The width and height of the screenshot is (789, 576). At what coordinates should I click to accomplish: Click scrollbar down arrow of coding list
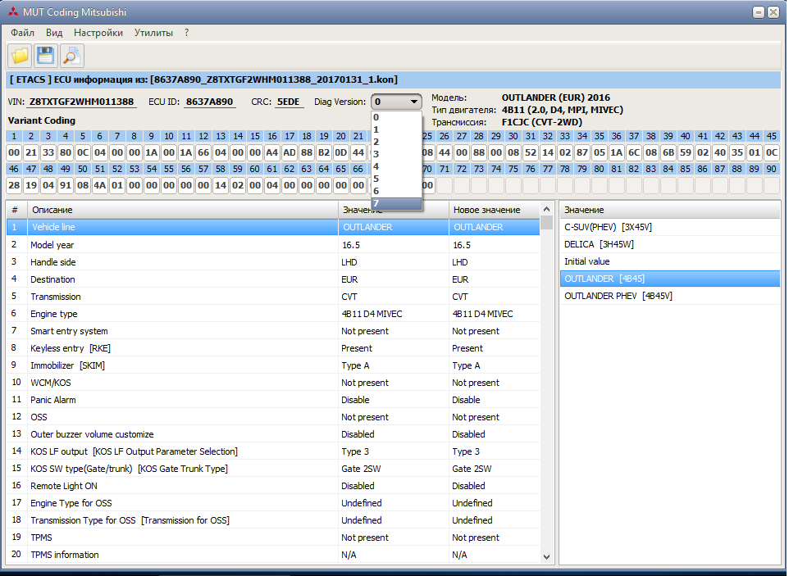pos(546,557)
